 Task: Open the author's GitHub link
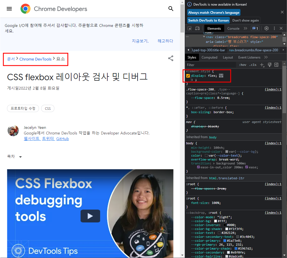click(x=63, y=139)
